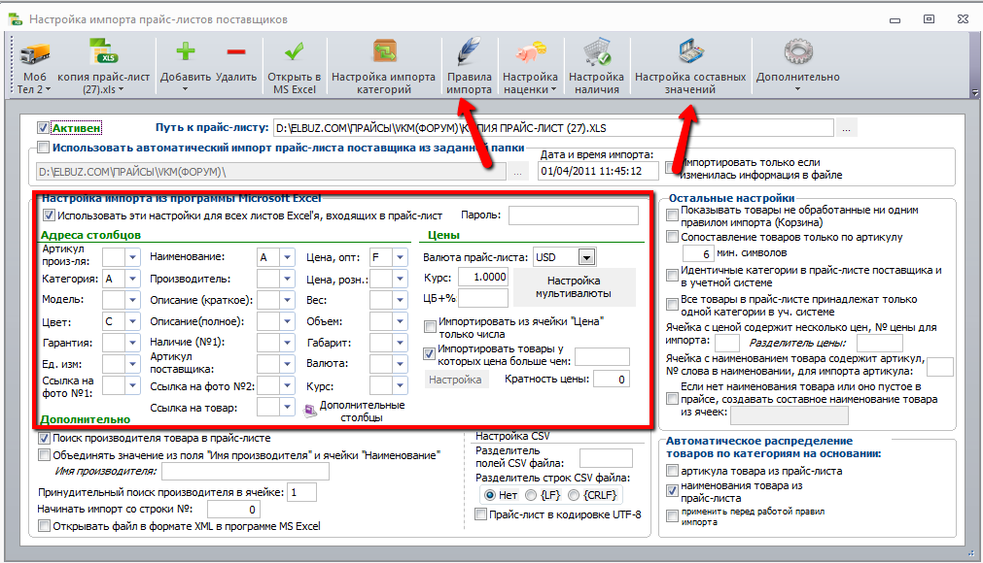
Task: Click the app icon in title bar
Action: click(15, 18)
